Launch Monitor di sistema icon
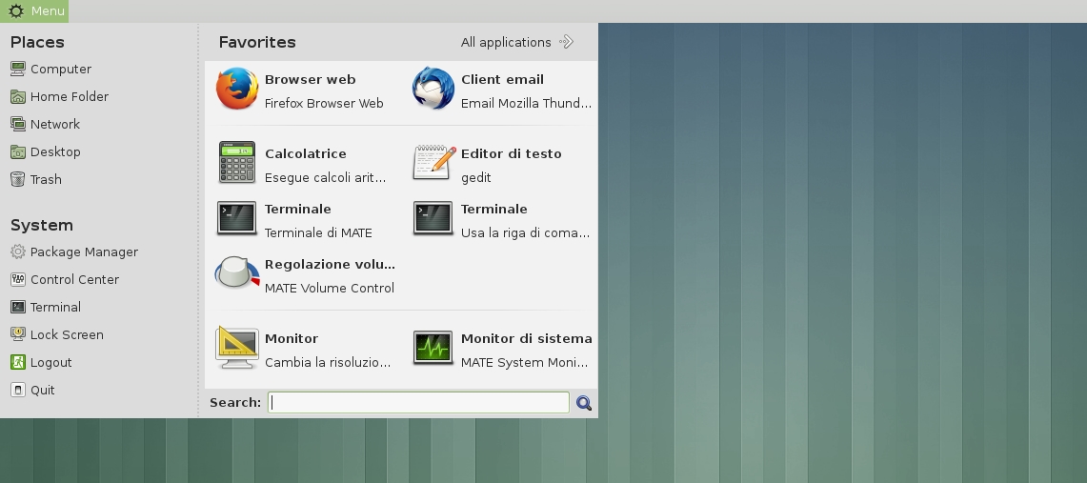Screen dimensions: 1087x483 pyautogui.click(x=433, y=348)
